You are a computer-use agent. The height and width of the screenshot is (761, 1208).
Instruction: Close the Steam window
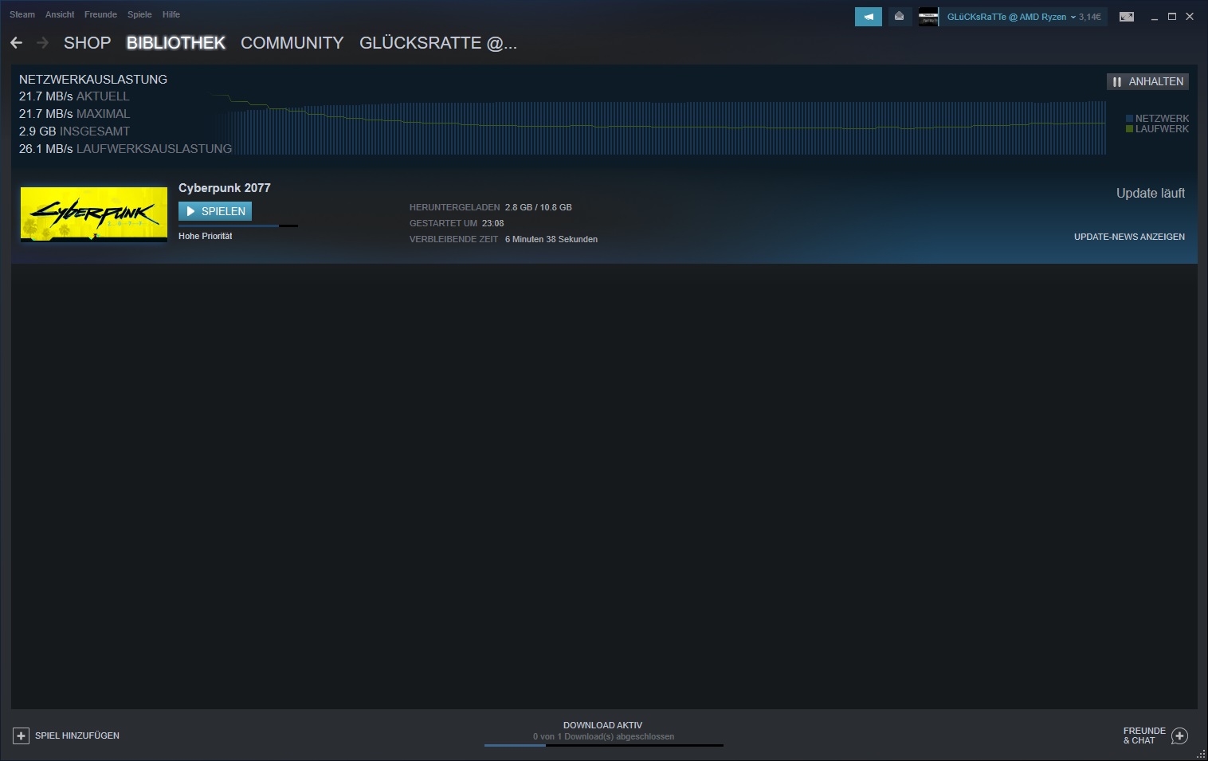[1190, 17]
